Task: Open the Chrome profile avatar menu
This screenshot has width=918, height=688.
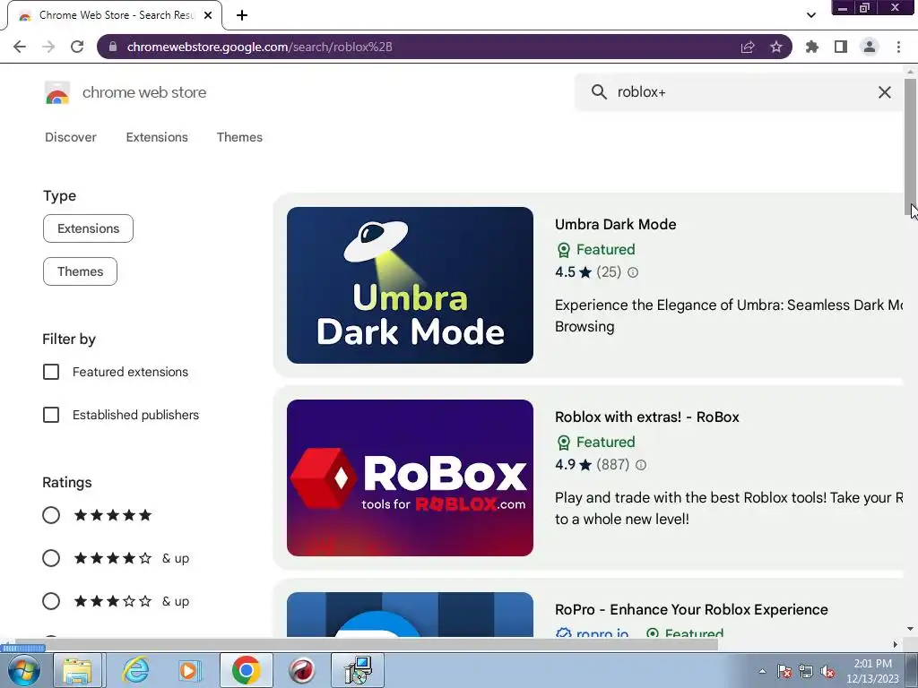Action: point(870,47)
